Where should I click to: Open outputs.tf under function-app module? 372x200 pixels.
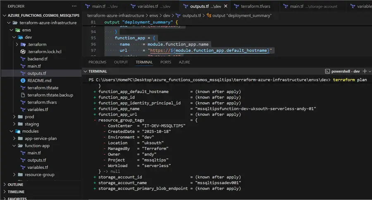tap(36, 160)
